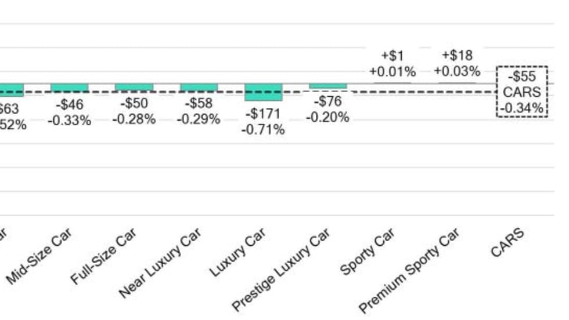Click the Prestige Luxury Car teal bar
Image resolution: width=569 pixels, height=320 pixels.
(x=328, y=86)
